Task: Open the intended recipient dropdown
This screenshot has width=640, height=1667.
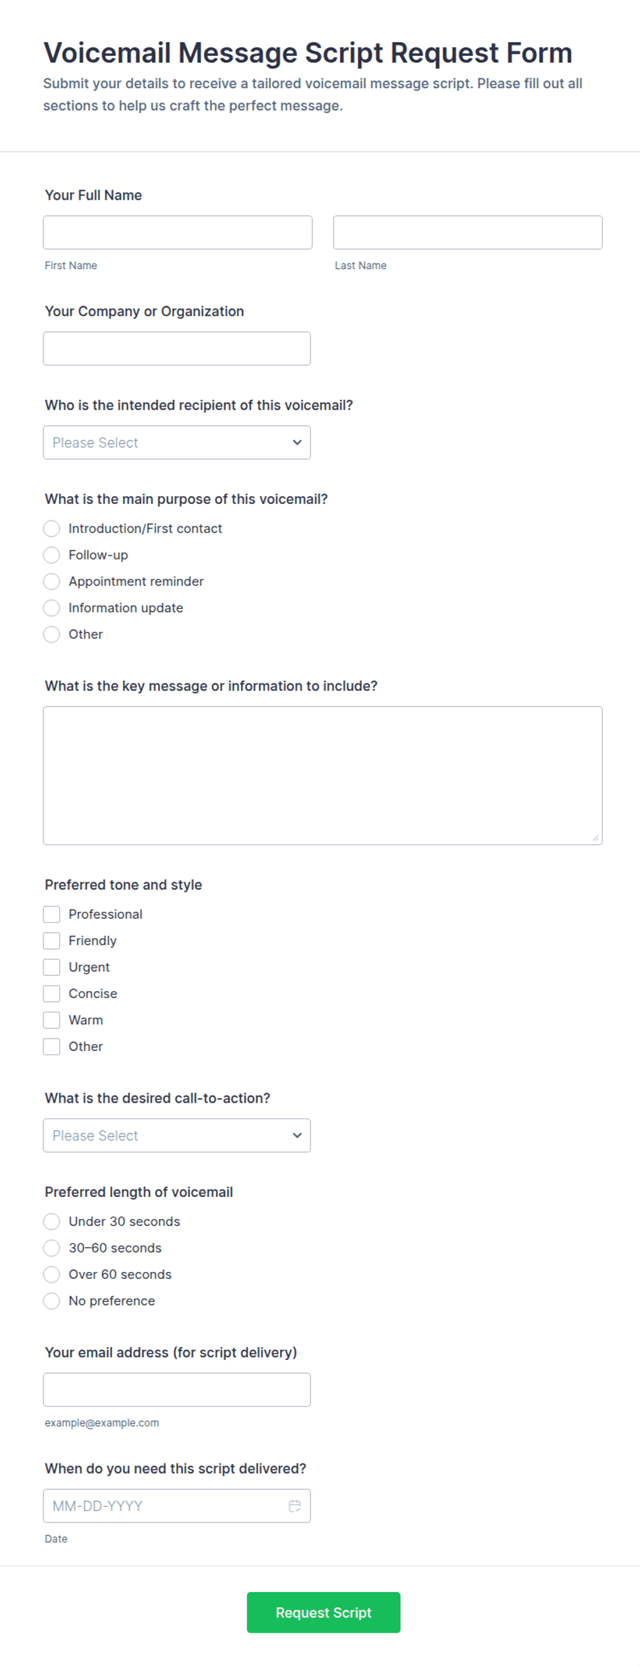Action: click(177, 443)
